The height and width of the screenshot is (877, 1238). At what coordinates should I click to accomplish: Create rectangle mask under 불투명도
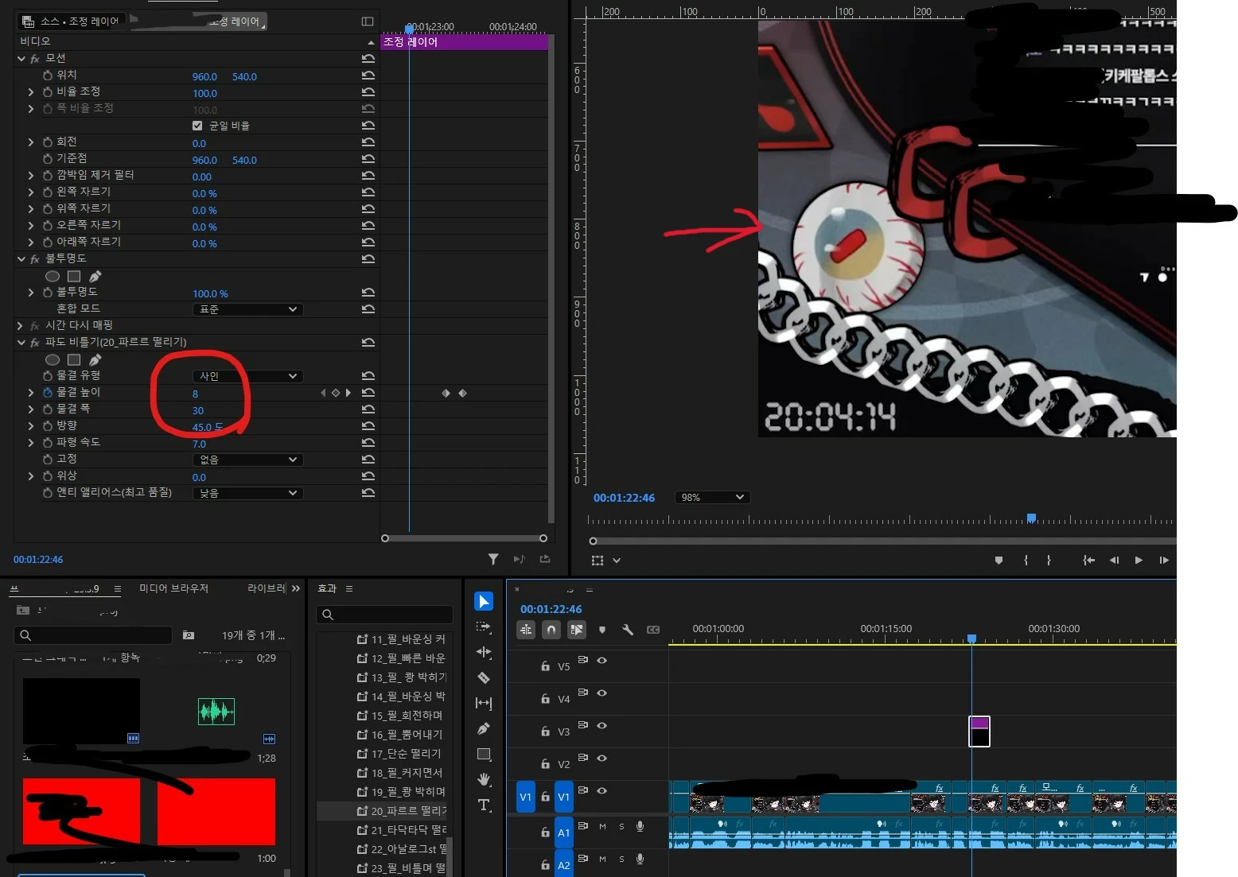coord(74,276)
